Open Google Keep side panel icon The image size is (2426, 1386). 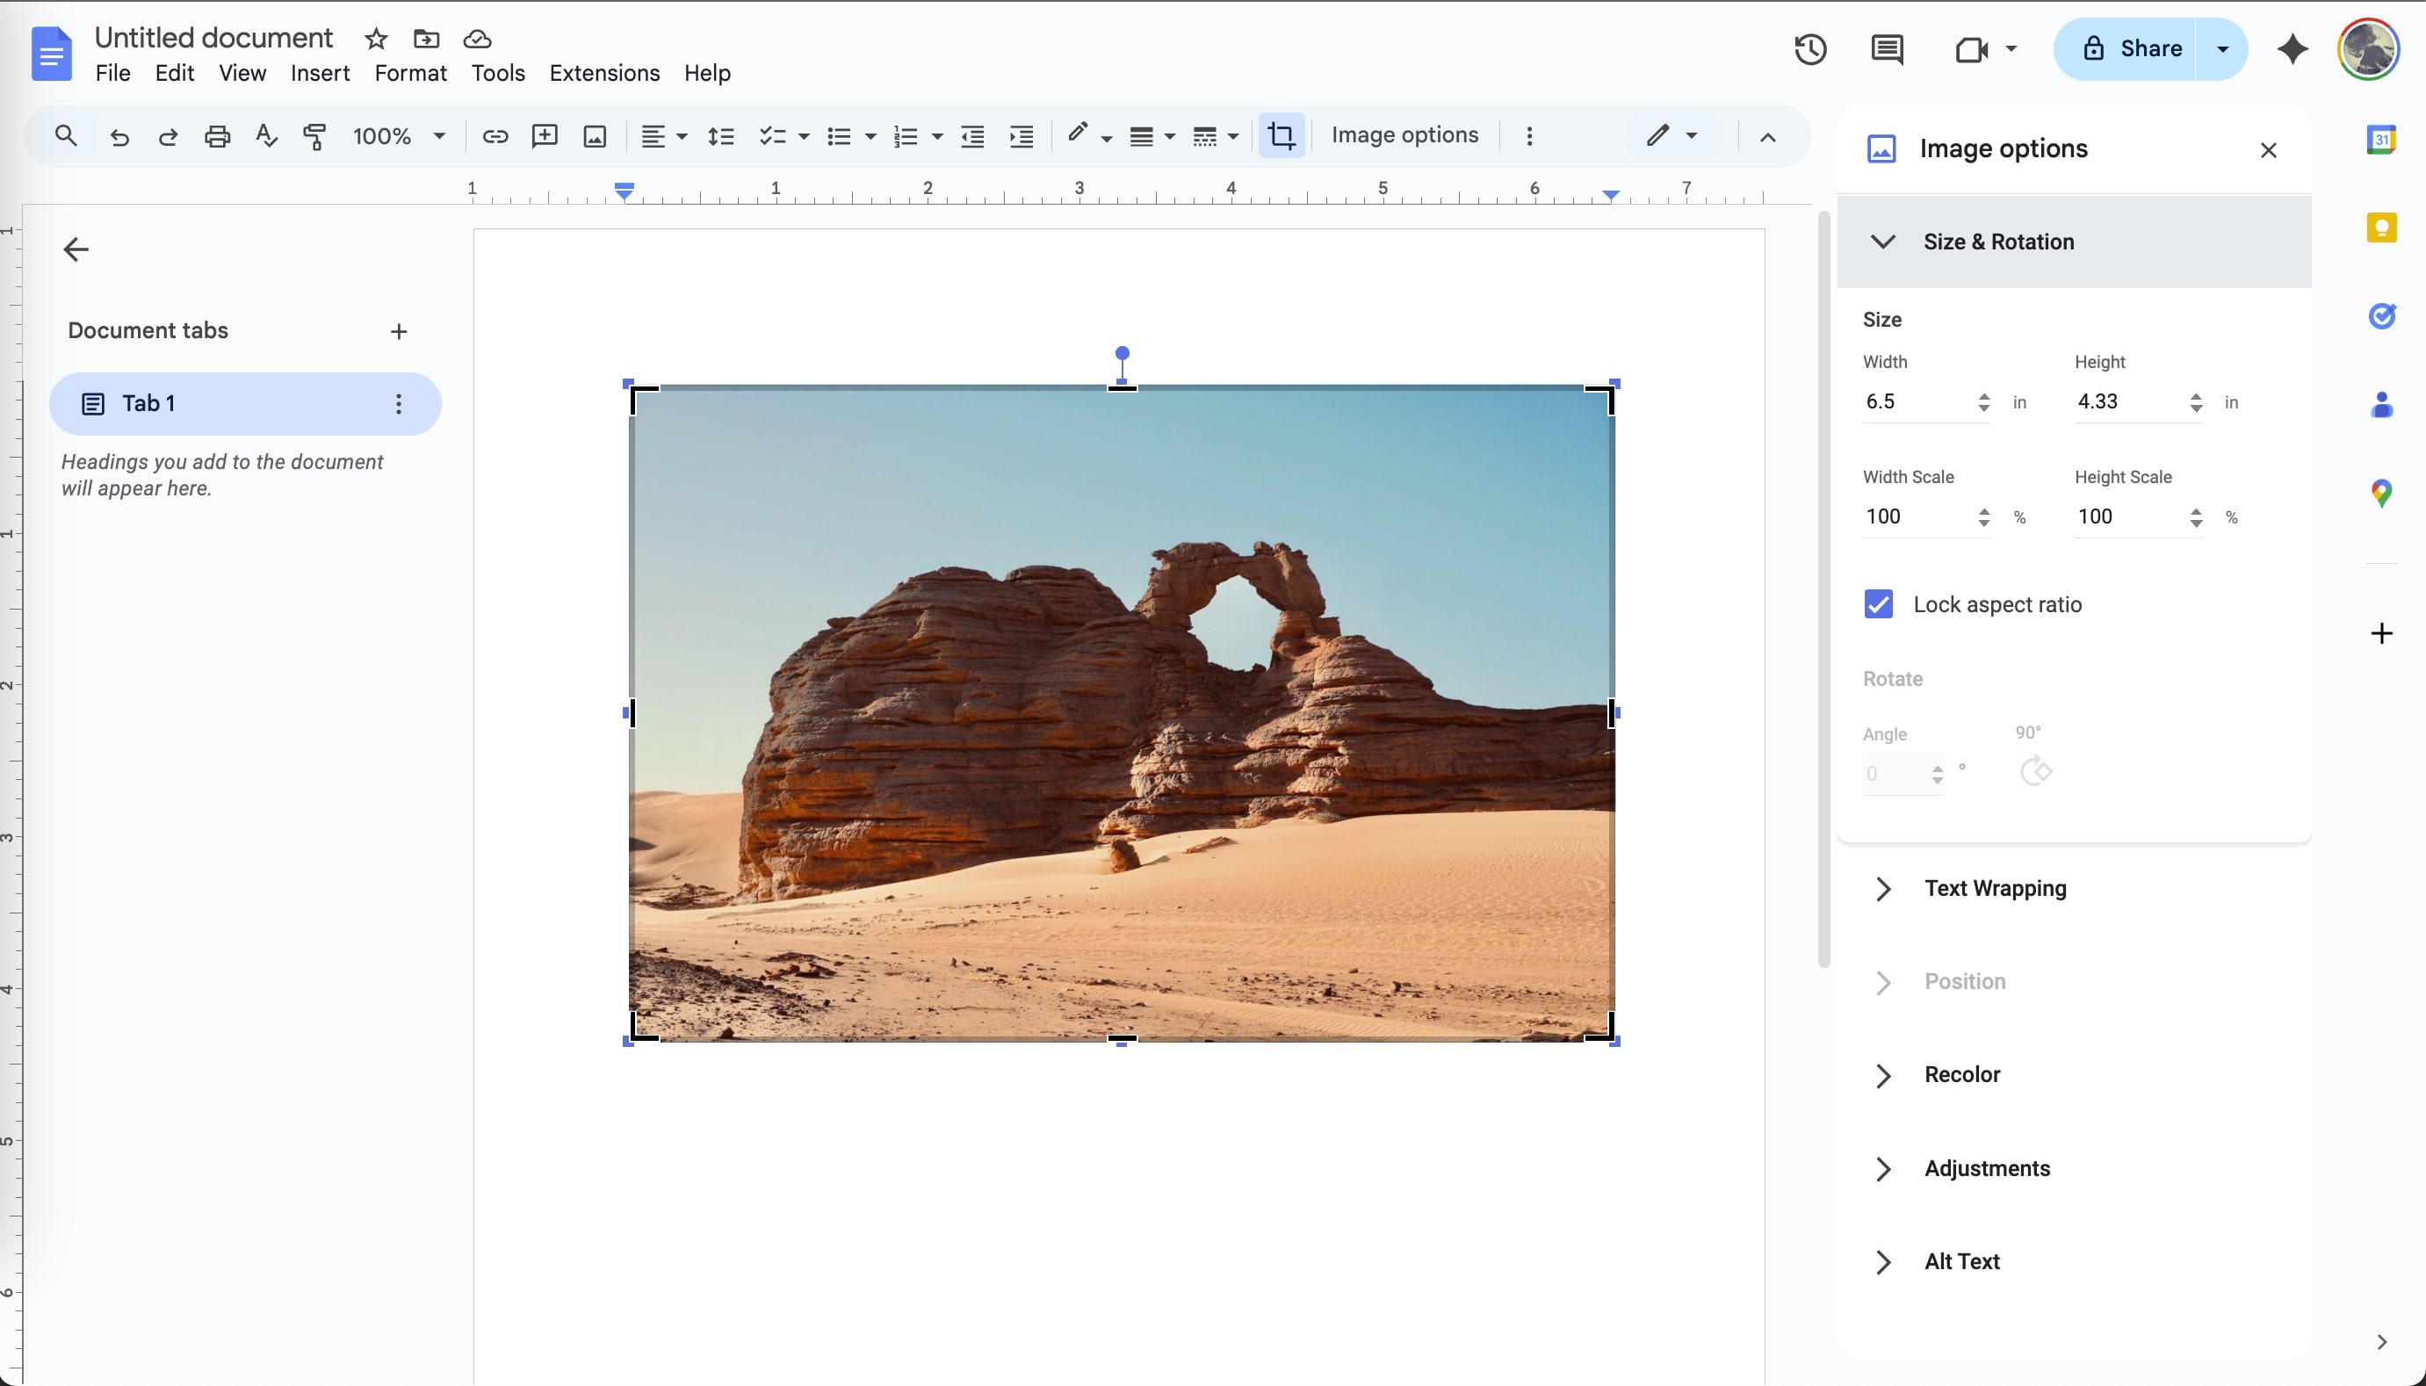click(x=2380, y=228)
